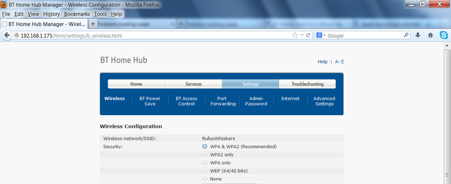
Task: Open the URL history dropdown arrow
Action: coord(302,36)
